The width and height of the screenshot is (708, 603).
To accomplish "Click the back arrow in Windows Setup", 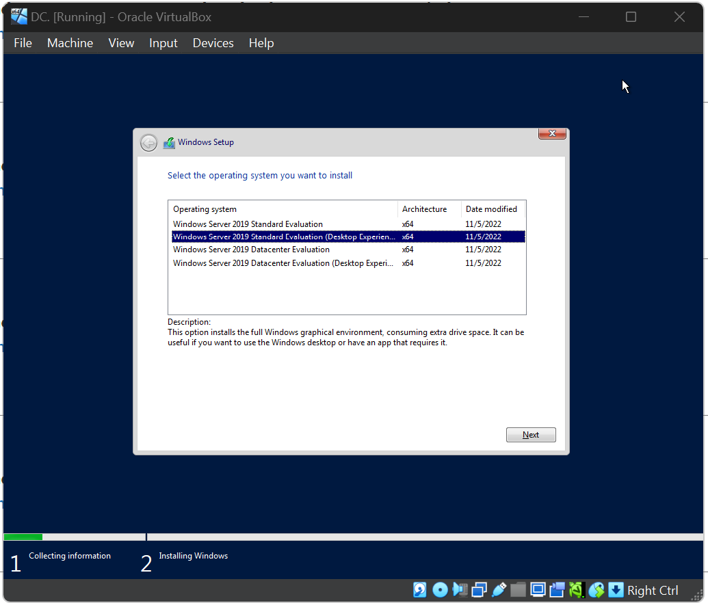I will tap(148, 143).
